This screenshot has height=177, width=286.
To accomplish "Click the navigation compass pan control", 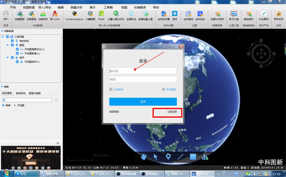I will [261, 54].
